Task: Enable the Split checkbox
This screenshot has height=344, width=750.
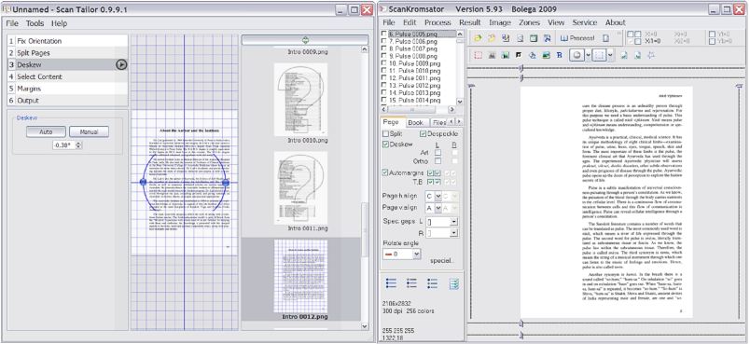Action: pos(386,134)
